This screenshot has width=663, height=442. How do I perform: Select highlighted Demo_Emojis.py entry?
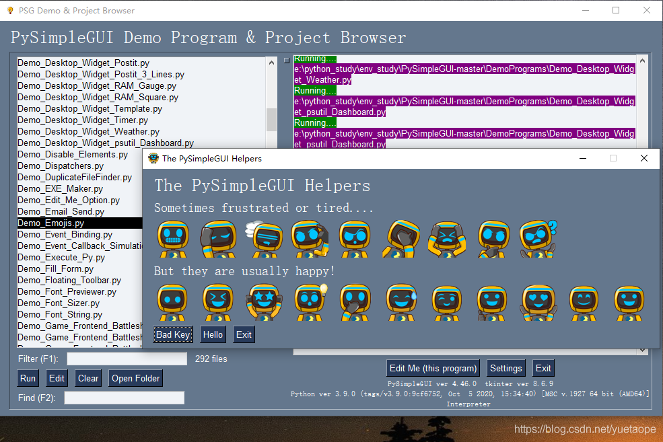[80, 223]
